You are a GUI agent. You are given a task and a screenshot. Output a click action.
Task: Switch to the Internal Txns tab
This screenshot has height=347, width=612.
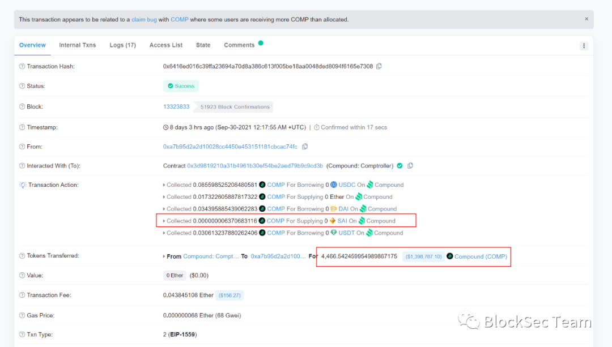point(77,45)
